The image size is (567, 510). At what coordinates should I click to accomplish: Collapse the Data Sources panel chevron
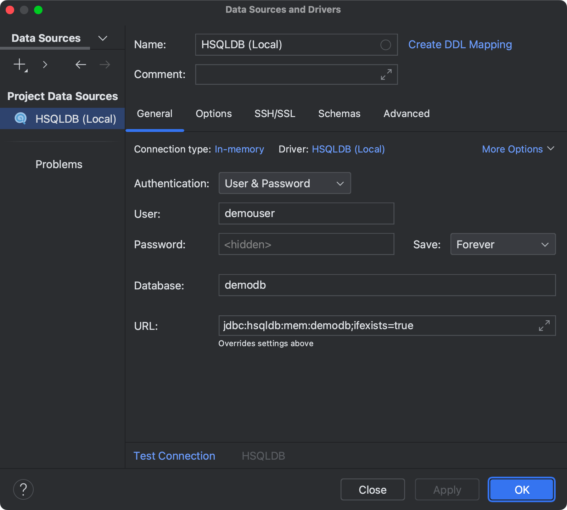102,38
